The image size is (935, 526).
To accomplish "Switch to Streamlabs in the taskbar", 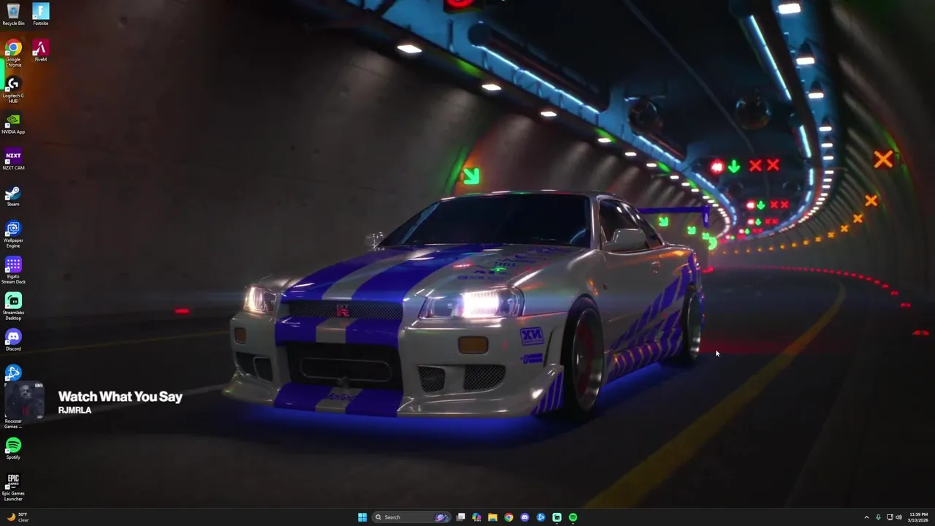I will (557, 517).
